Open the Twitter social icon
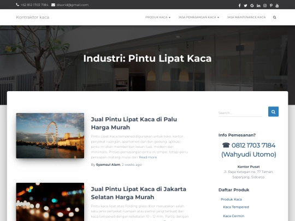The image size is (295, 221). (245, 5)
